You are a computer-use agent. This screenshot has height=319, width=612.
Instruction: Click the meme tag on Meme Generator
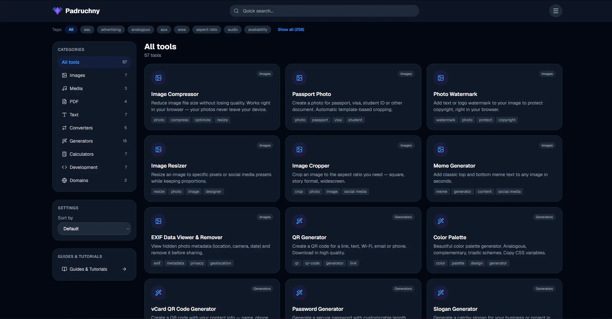click(x=442, y=192)
